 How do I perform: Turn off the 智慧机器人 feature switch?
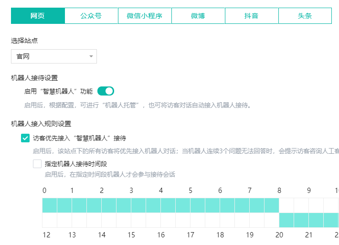coord(106,91)
